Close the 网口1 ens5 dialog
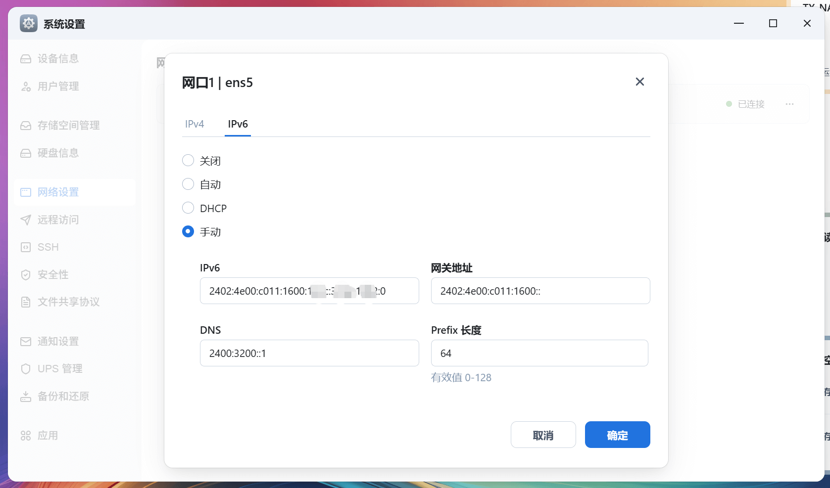The height and width of the screenshot is (488, 830). pos(639,82)
